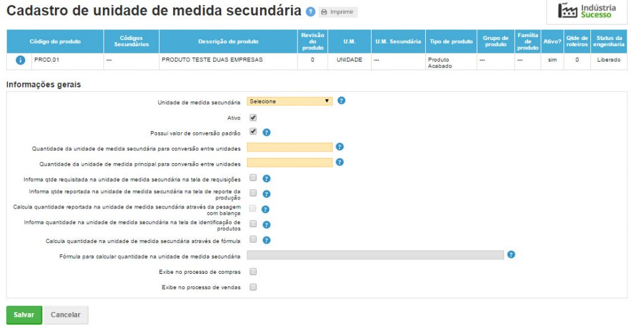Enable 'Exibe no processo de compras'
Screen dimensions: 631x328
(253, 271)
